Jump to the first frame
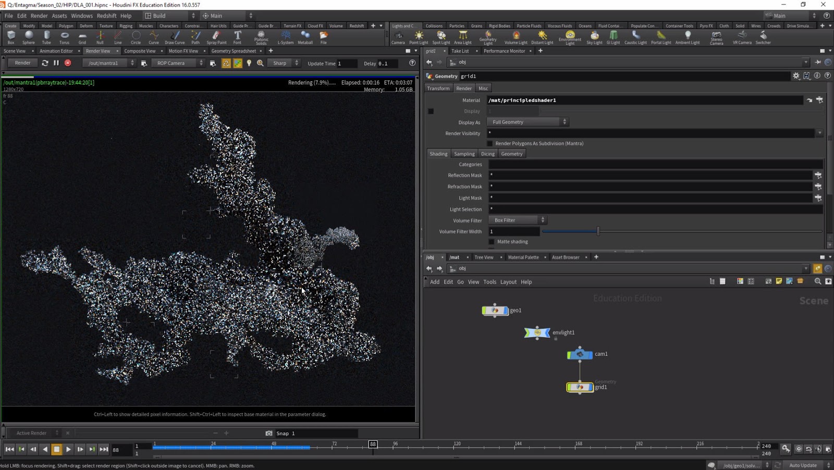834x470 pixels. click(9, 449)
